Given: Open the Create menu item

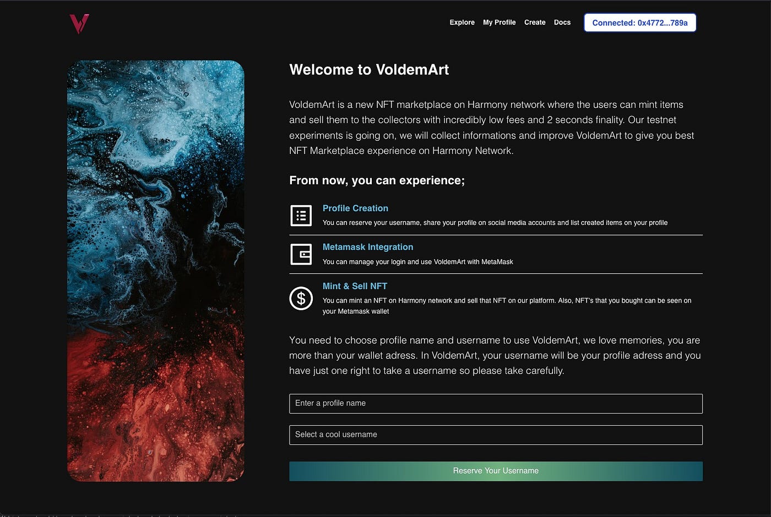Looking at the screenshot, I should pos(535,23).
